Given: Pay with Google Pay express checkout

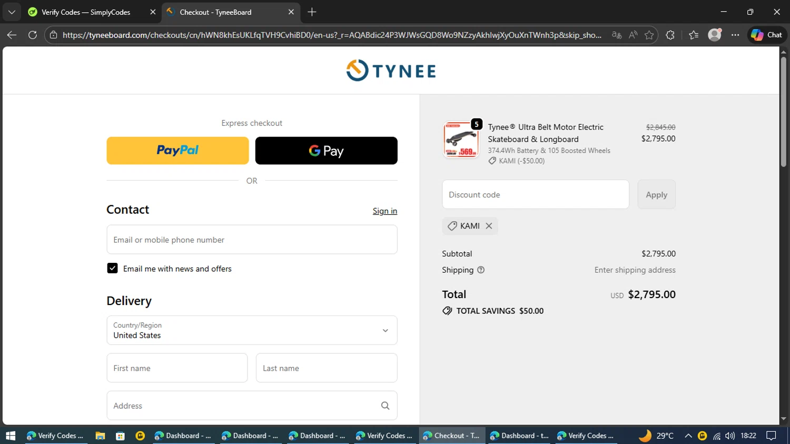Looking at the screenshot, I should point(326,151).
